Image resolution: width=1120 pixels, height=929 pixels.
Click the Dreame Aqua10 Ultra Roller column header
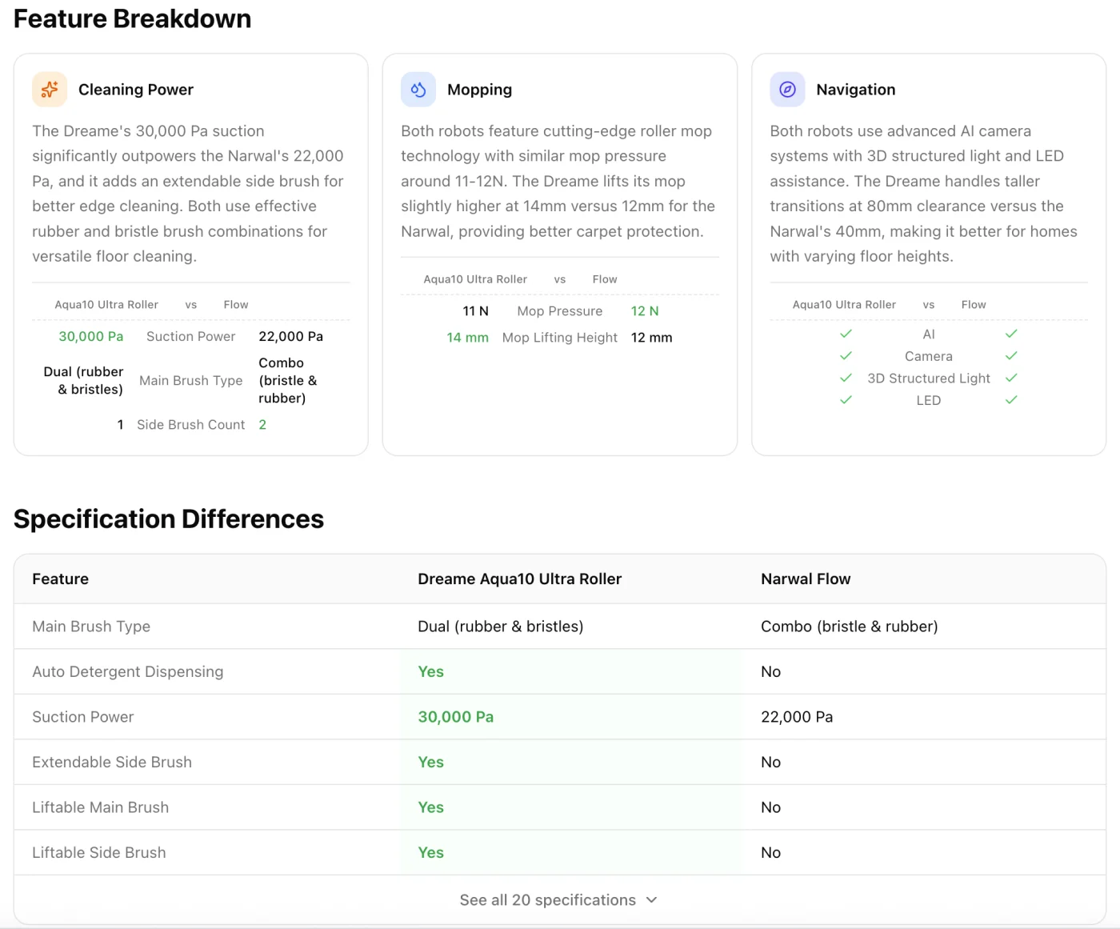point(520,579)
